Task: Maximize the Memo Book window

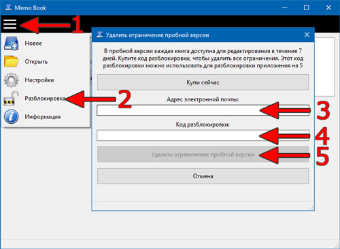Action: (x=306, y=7)
